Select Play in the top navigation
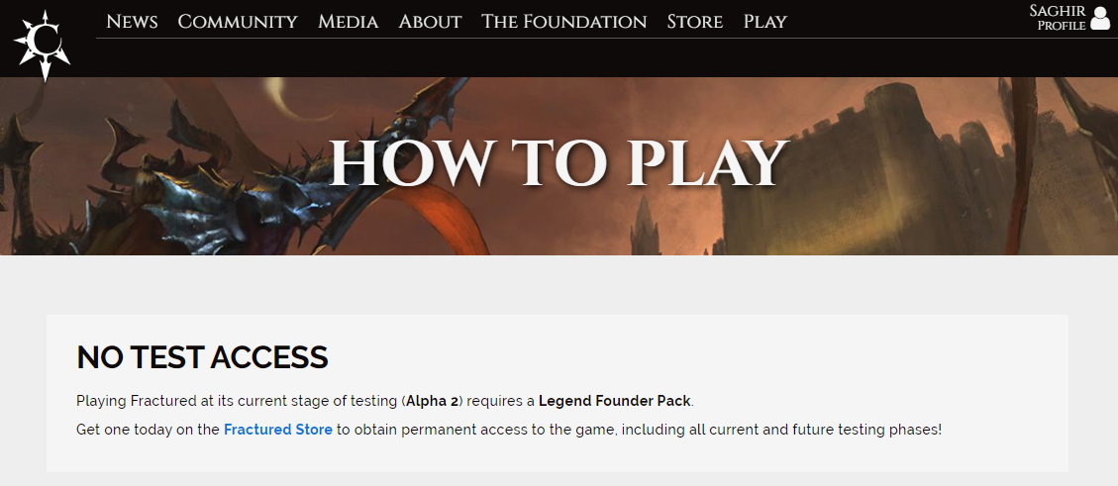Image resolution: width=1118 pixels, height=486 pixels. point(765,22)
